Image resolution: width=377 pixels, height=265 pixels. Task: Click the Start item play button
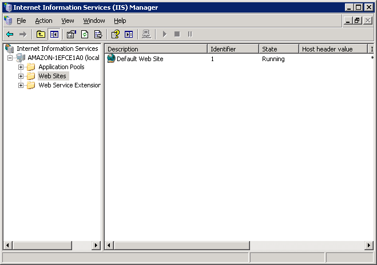click(x=164, y=34)
